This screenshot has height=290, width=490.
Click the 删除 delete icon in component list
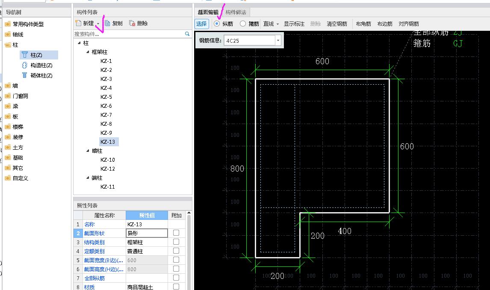[x=132, y=24]
